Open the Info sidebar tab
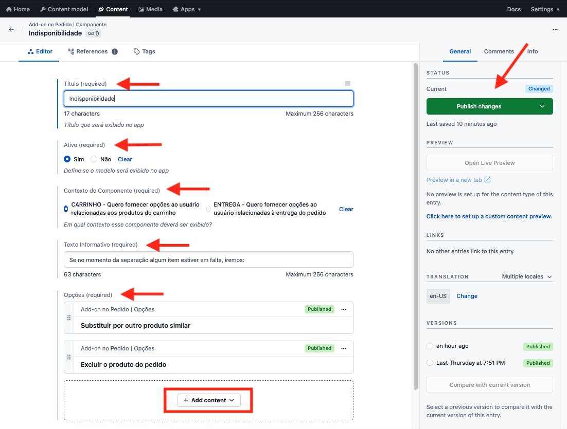The width and height of the screenshot is (567, 429). pos(533,52)
